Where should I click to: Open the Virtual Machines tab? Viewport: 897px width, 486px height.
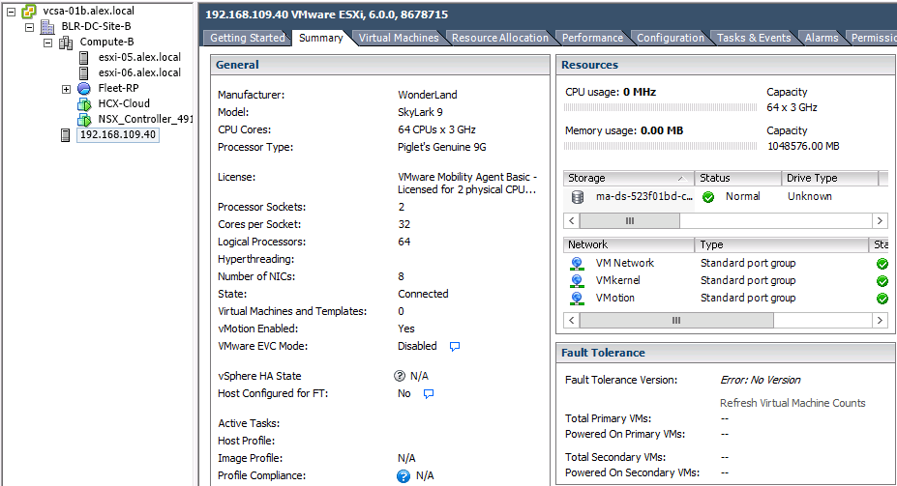click(x=398, y=38)
